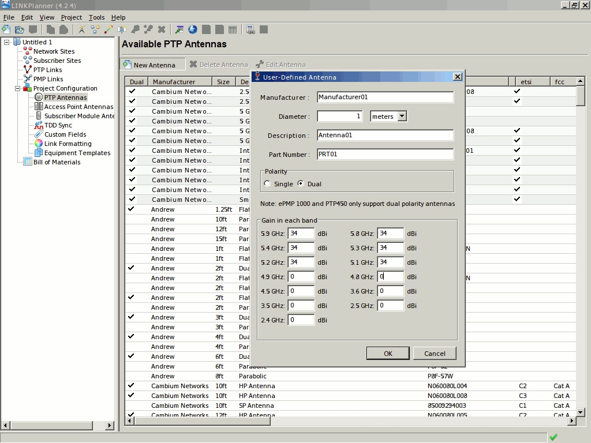The width and height of the screenshot is (591, 443).
Task: Collapse the Untitled 1 tree root
Action: 6,42
